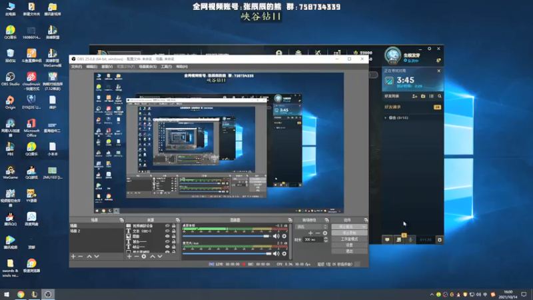This screenshot has width=533, height=300.
Task: Open the scene transition type dropdown
Action: coord(312,227)
